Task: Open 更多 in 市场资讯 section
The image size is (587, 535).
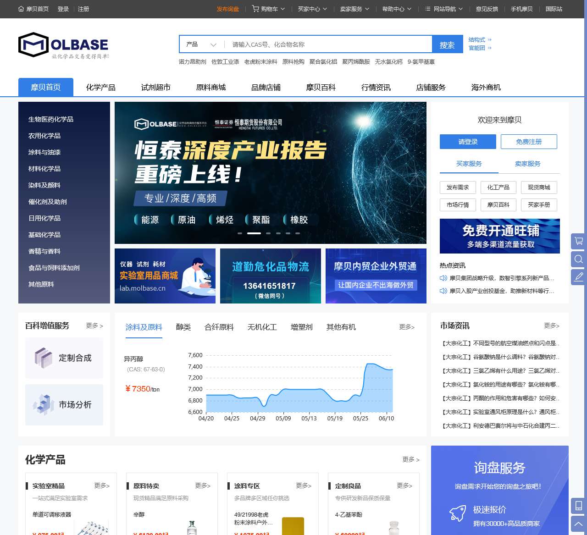Action: (552, 325)
